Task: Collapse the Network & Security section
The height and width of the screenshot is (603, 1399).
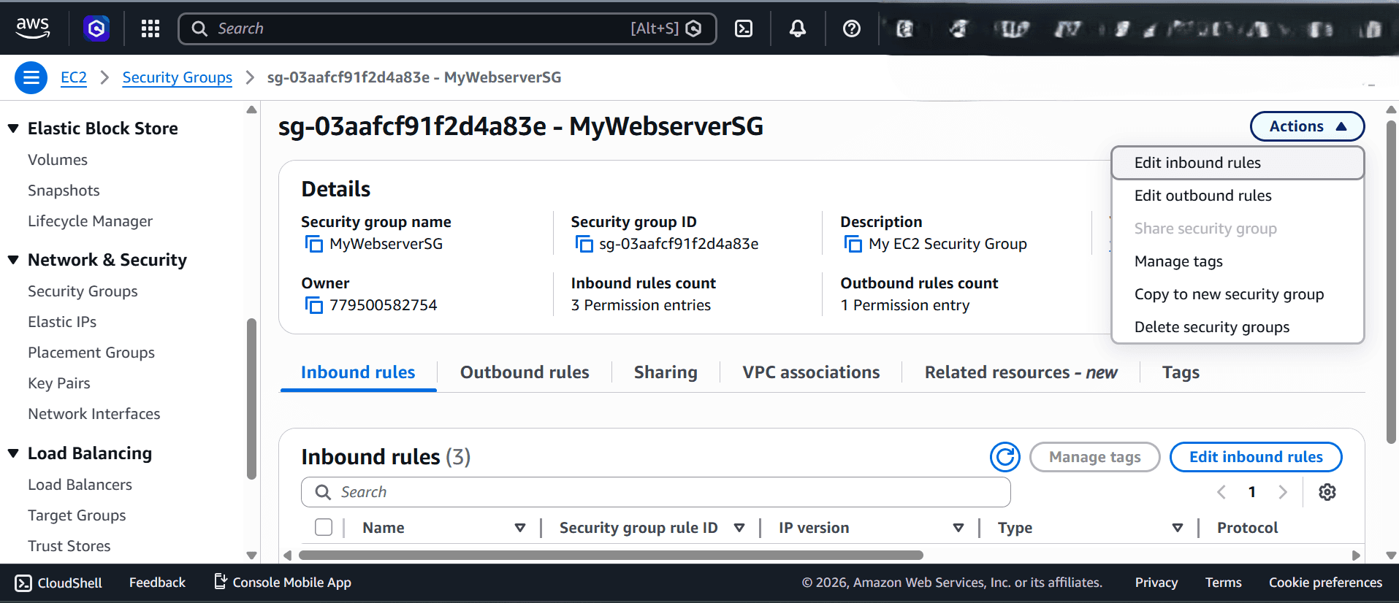Action: click(x=13, y=260)
